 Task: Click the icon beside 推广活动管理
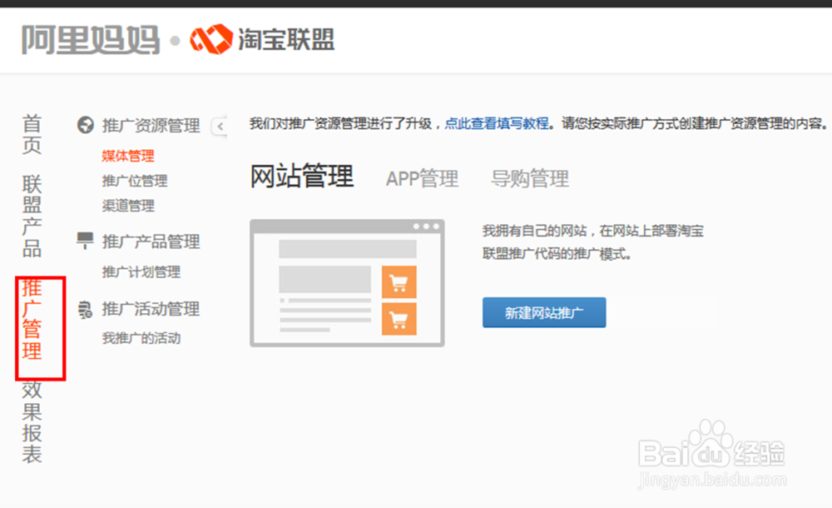(85, 309)
